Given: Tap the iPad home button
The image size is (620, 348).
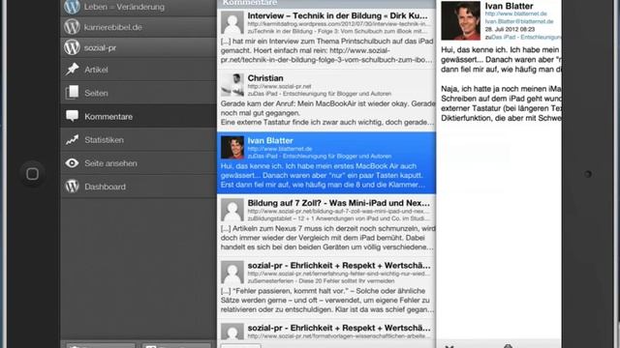Looking at the screenshot, I should click(32, 174).
